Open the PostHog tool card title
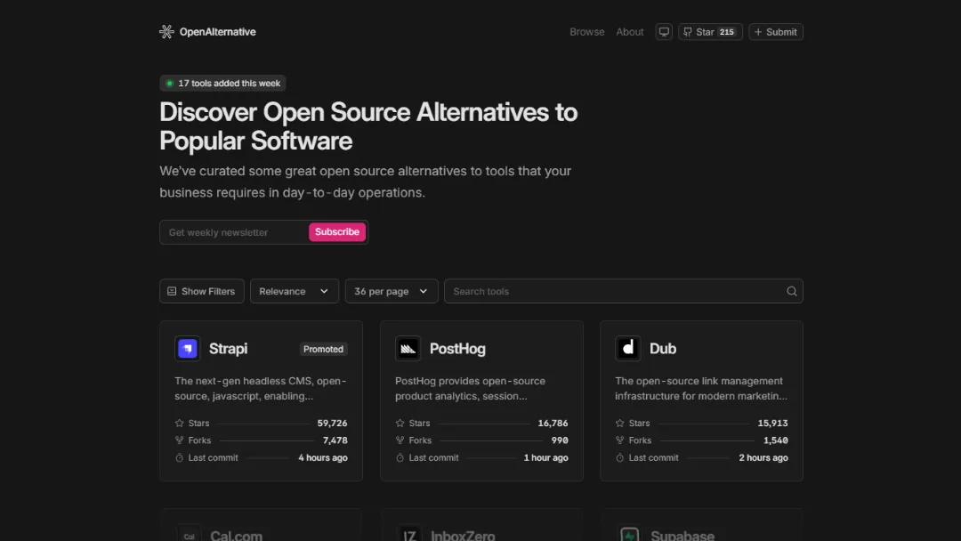Screen dimensions: 961x541 (458, 349)
